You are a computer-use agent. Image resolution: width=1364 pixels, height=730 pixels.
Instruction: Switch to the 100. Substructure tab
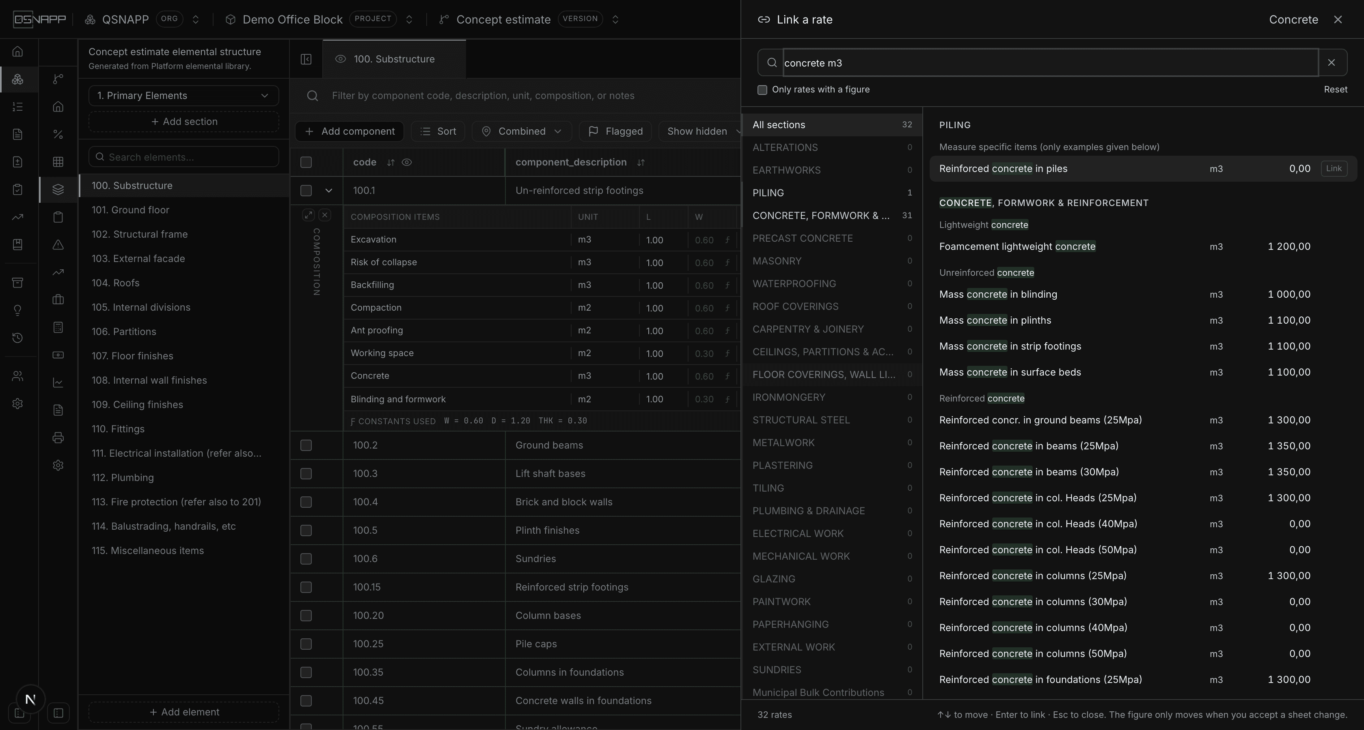(394, 59)
